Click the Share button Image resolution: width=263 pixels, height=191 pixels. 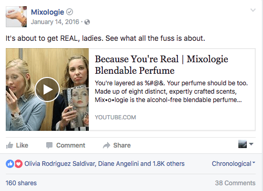click(117, 145)
